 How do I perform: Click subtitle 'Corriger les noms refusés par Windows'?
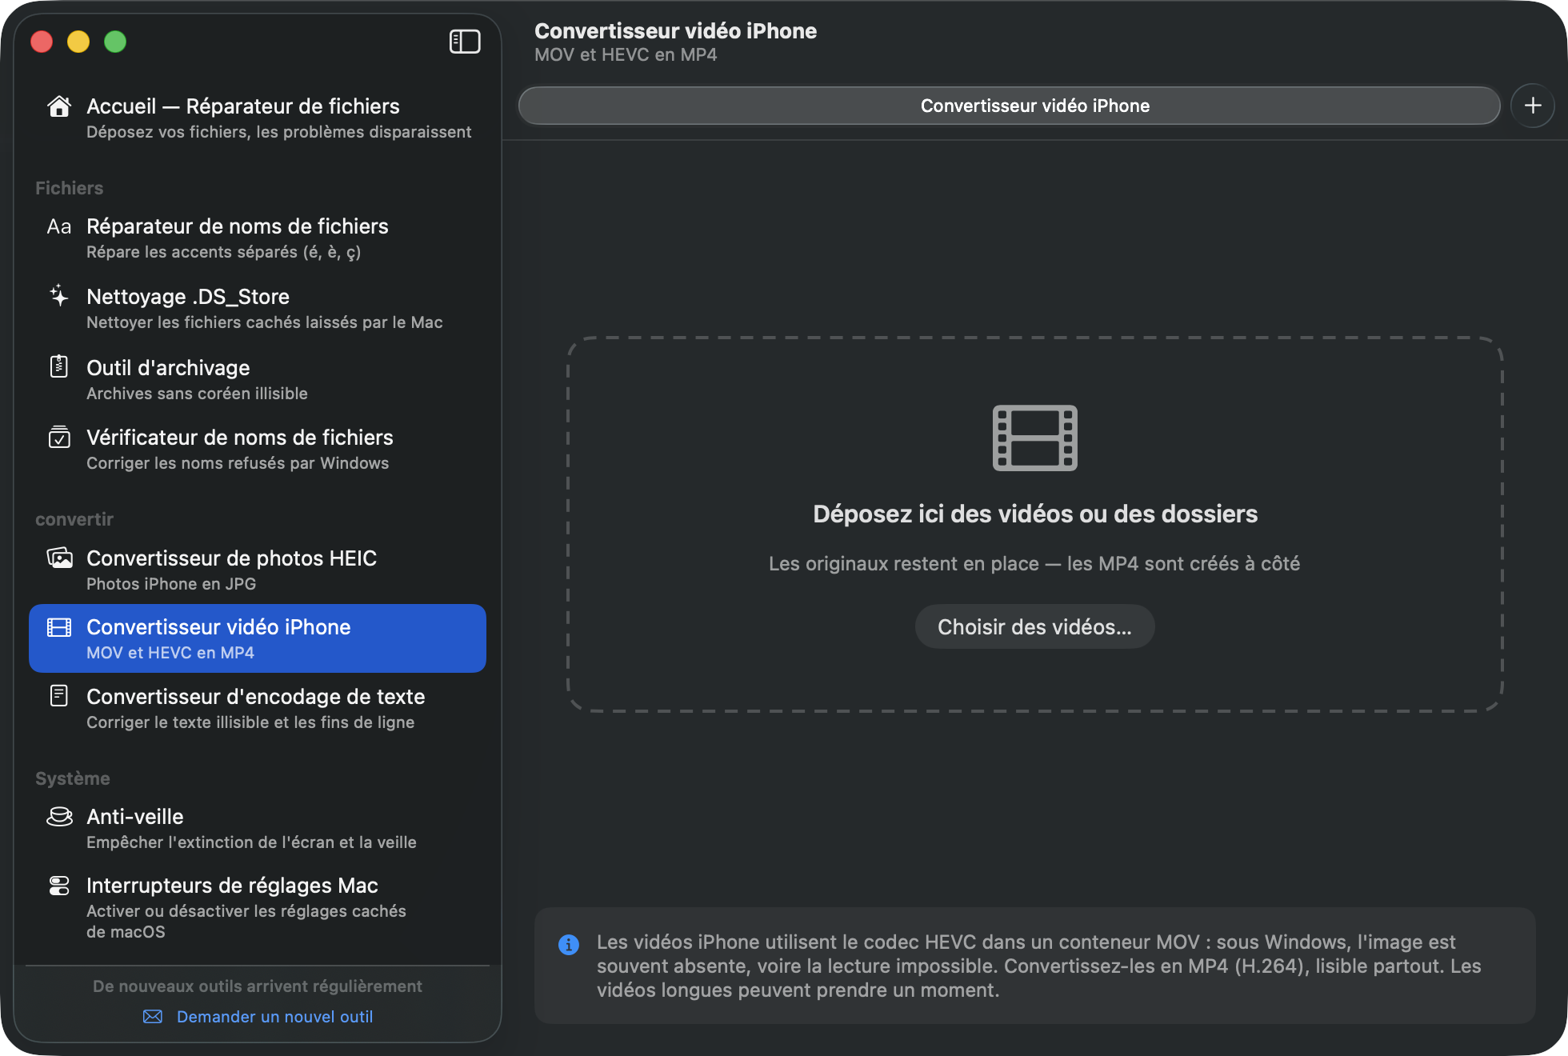click(238, 463)
